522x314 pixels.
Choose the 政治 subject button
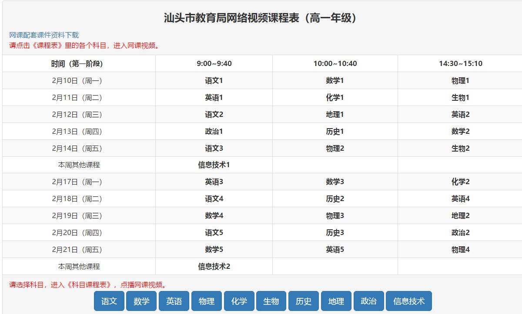tap(368, 301)
